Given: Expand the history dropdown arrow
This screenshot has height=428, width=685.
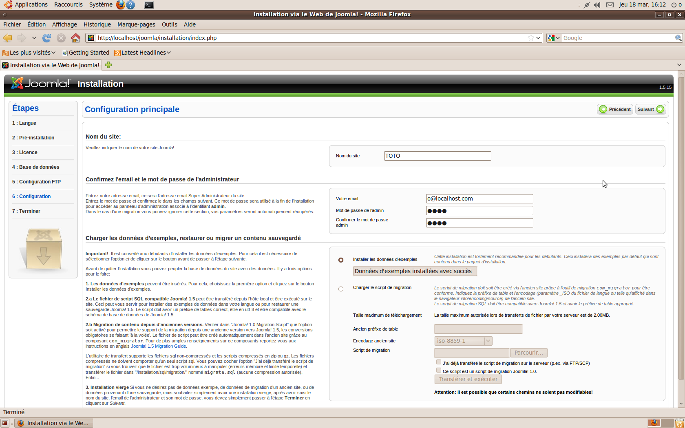Looking at the screenshot, I should click(34, 38).
